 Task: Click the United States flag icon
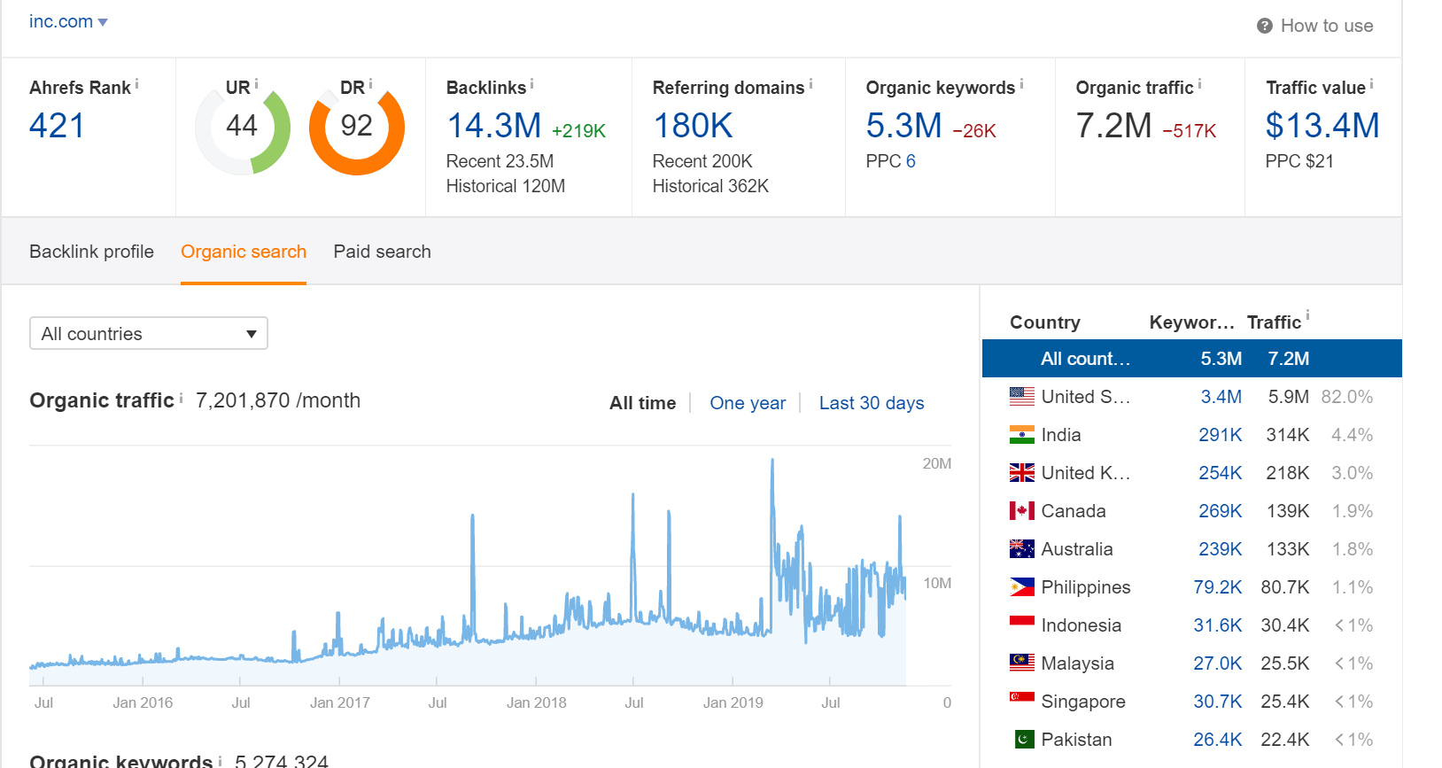coord(1022,397)
